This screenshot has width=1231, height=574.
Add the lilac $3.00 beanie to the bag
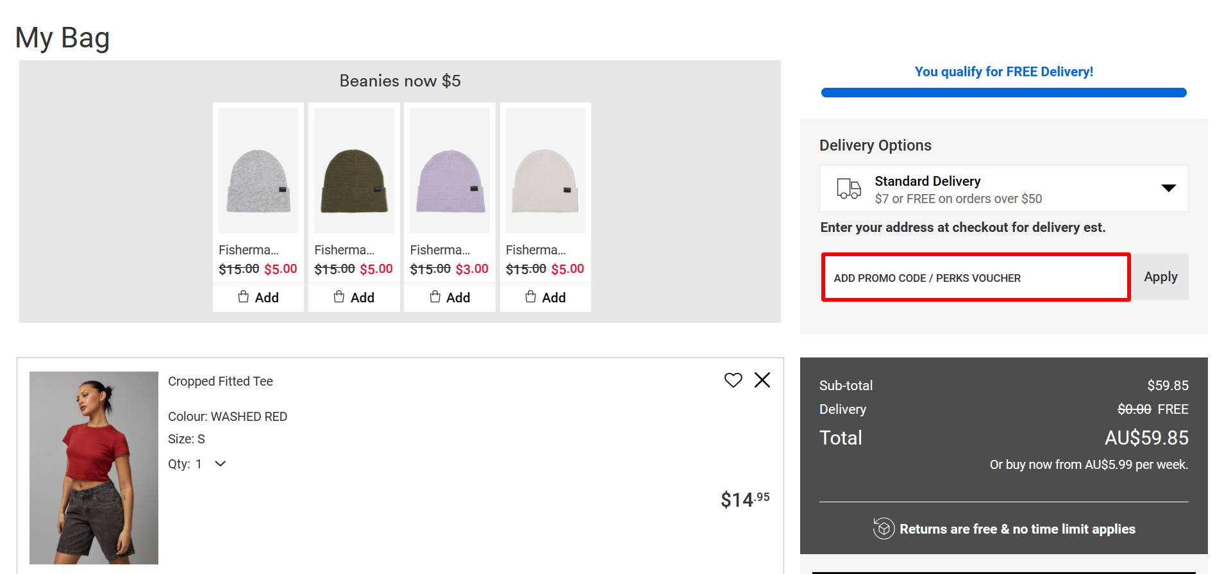(x=449, y=297)
